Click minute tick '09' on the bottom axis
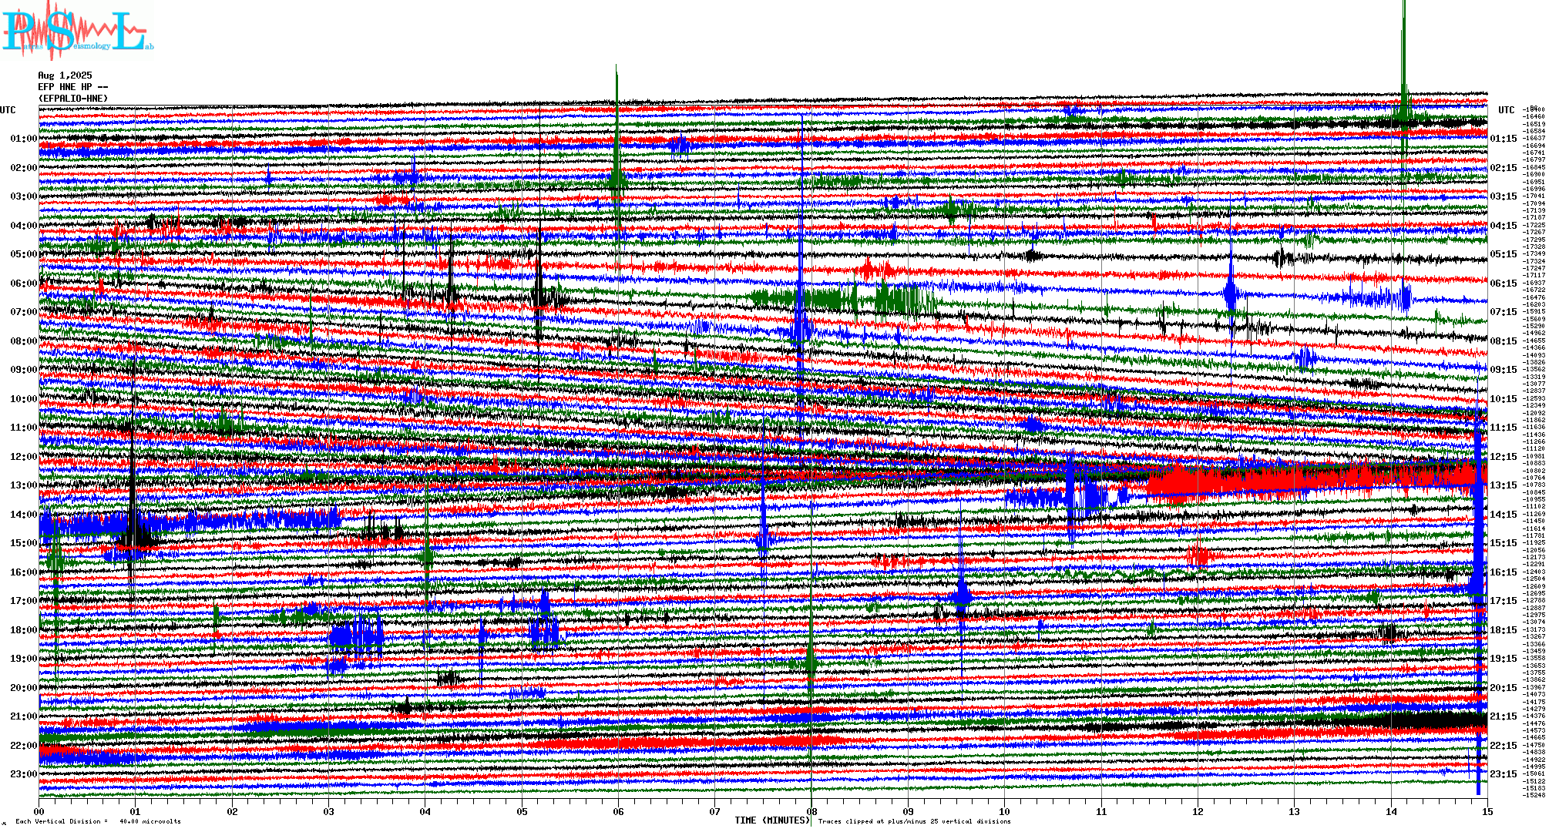The width and height of the screenshot is (1549, 832). coord(908,811)
